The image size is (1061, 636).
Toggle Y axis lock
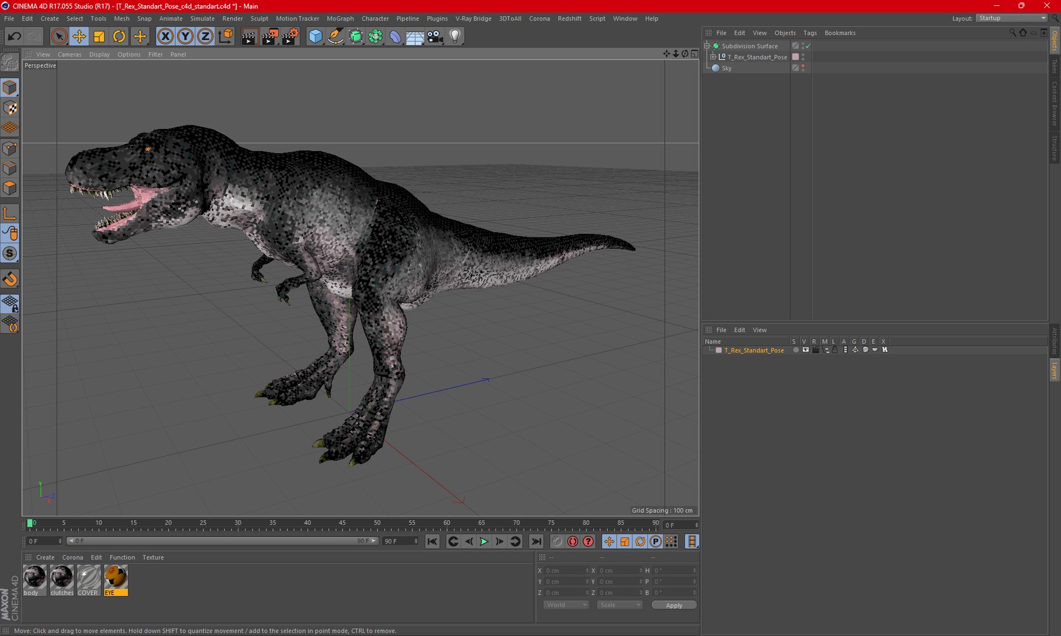185,37
